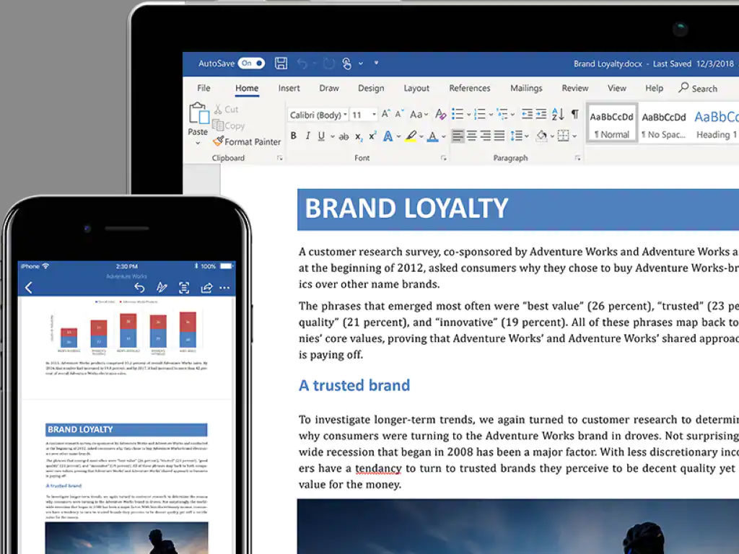Open the Change Case Aa dropdown

coord(419,114)
